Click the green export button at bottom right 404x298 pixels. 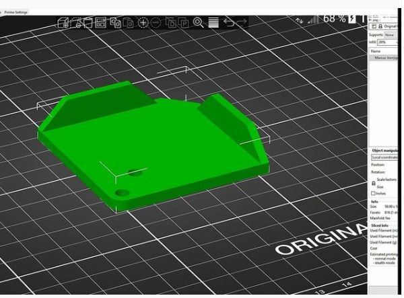point(386,289)
